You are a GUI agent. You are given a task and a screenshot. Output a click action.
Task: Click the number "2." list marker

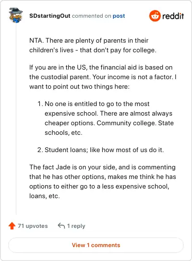click(x=40, y=150)
